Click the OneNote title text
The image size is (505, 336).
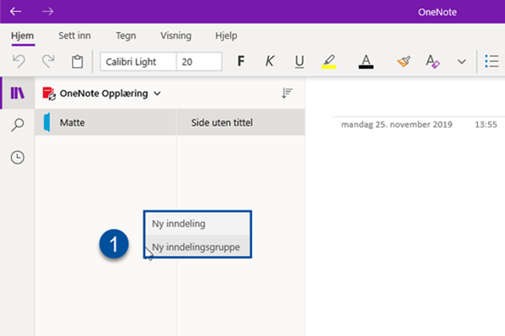coord(438,13)
